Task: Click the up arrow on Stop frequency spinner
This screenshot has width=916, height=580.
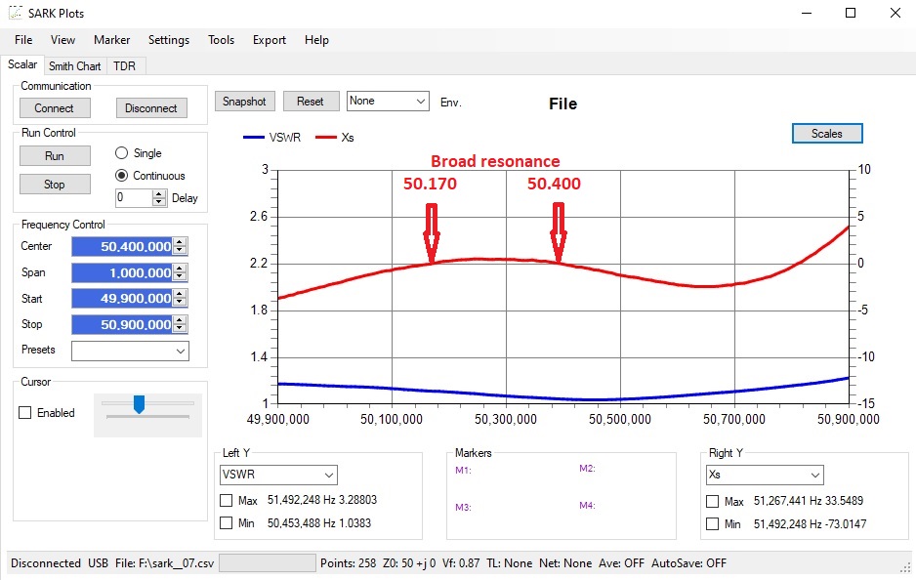Action: tap(180, 320)
